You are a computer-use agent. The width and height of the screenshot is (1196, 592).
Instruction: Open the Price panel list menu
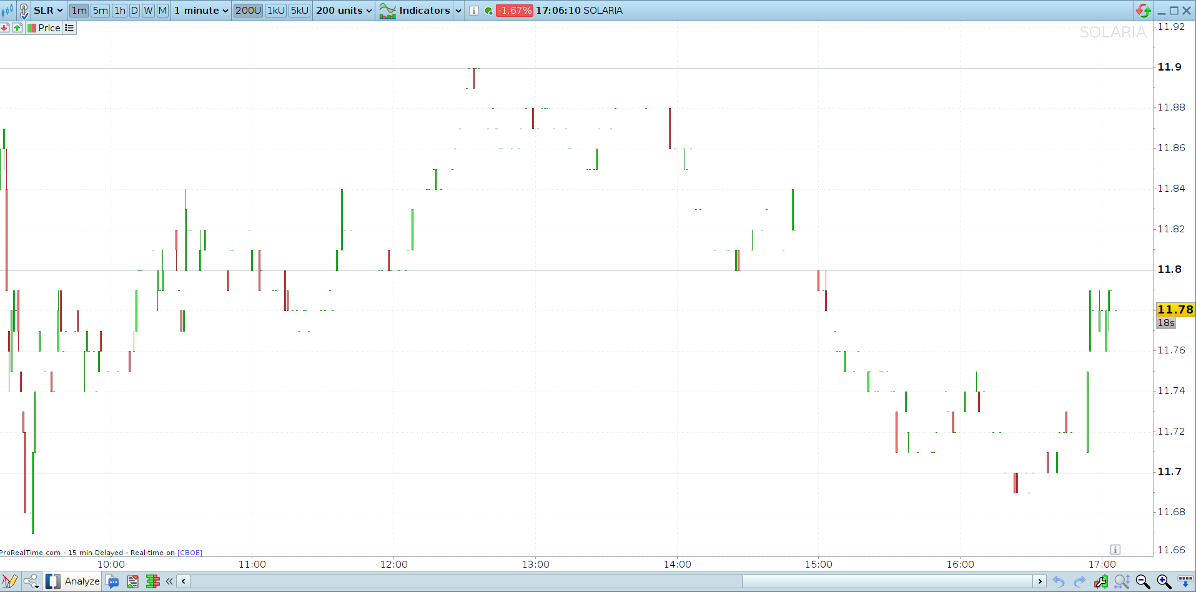[69, 28]
